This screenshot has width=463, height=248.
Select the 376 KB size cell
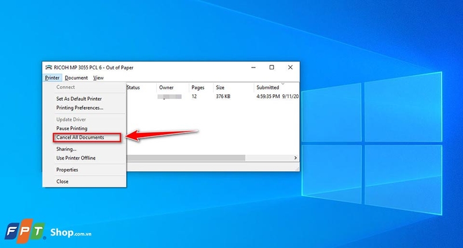tap(223, 97)
